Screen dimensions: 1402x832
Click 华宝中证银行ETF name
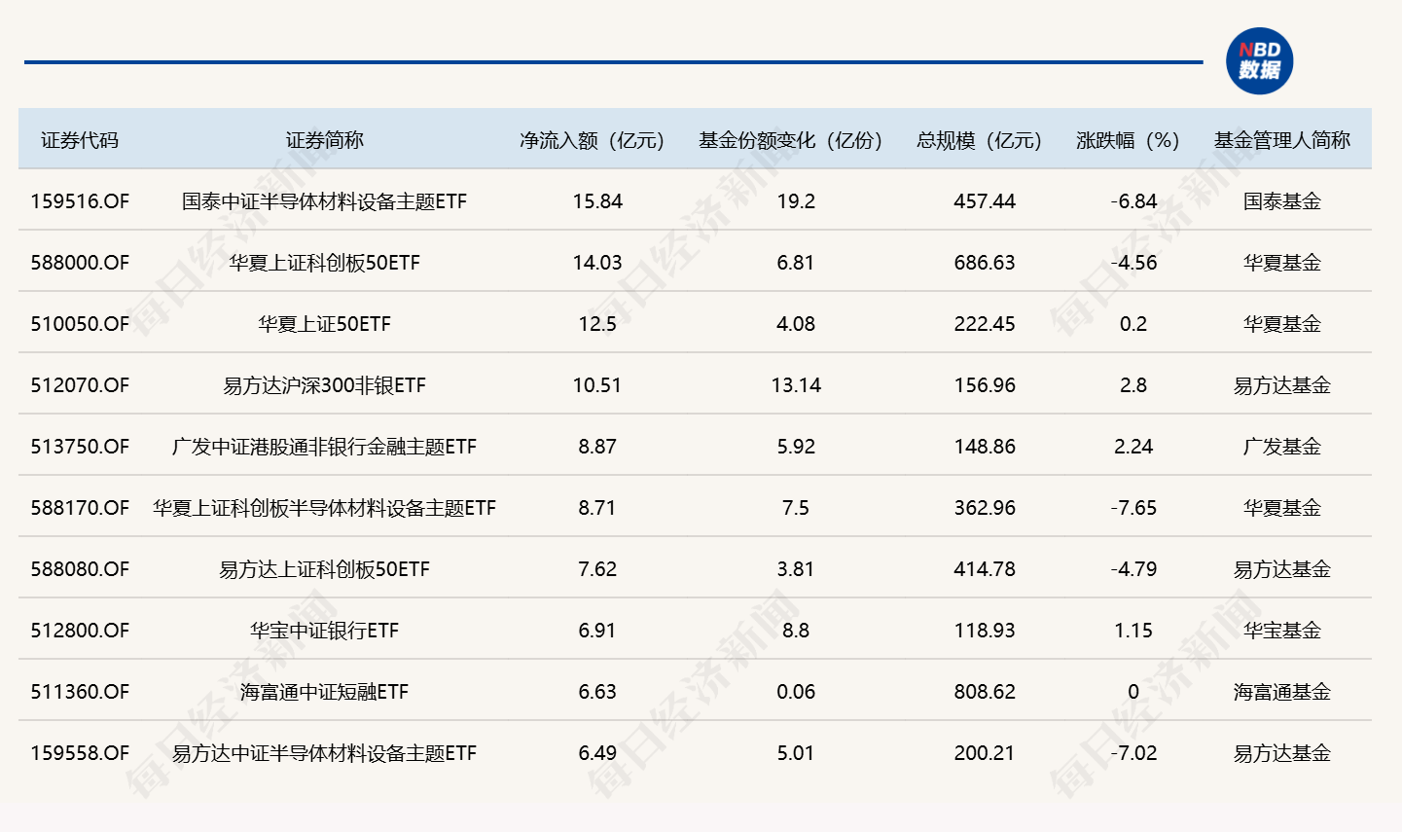324,631
